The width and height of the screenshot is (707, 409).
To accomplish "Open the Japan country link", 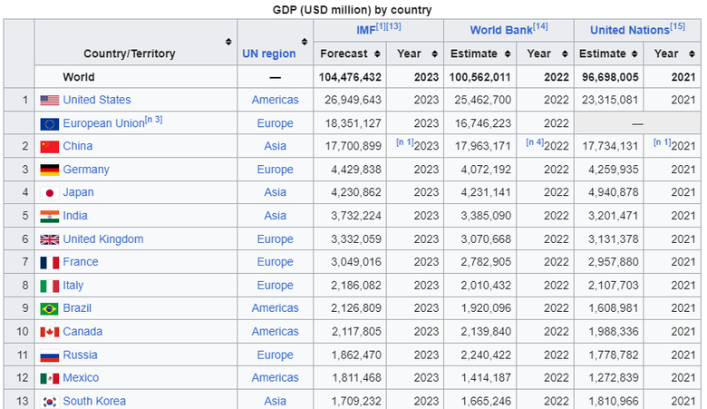I will 78,192.
